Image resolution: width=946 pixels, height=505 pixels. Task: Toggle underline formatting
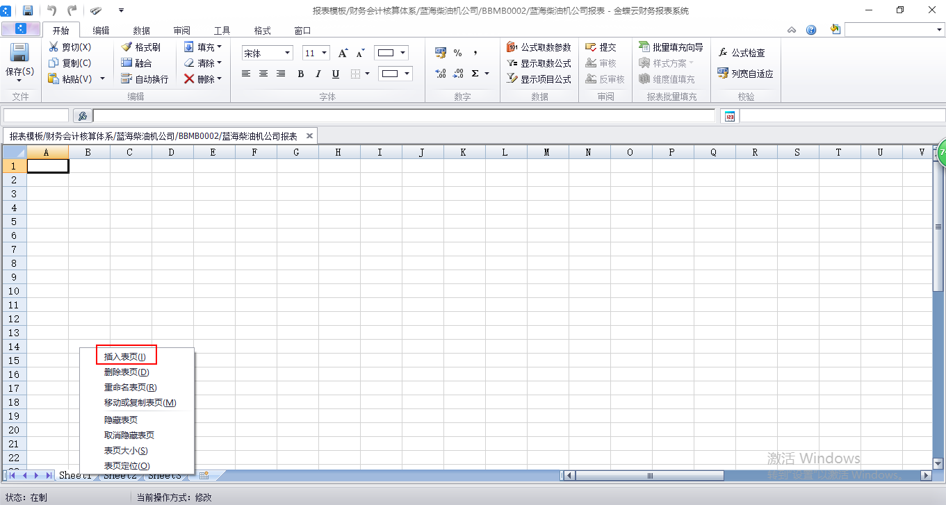pos(336,74)
